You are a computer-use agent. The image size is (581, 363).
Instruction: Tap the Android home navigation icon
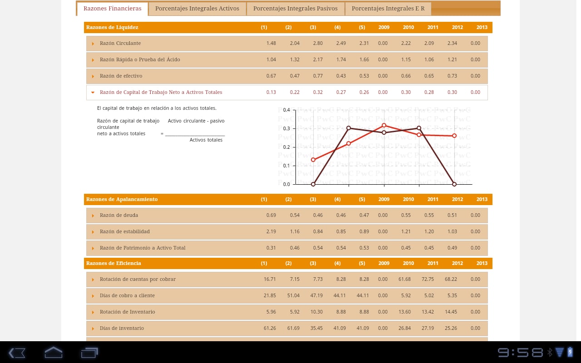53,353
